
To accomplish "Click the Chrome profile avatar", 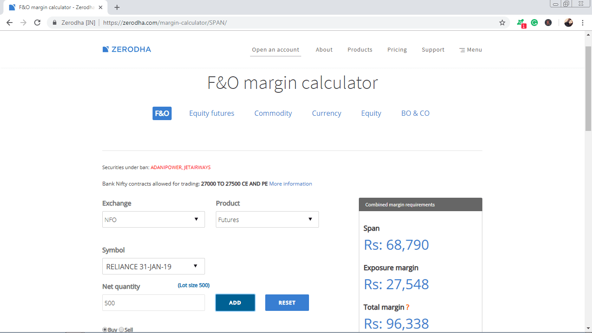I will 569,22.
